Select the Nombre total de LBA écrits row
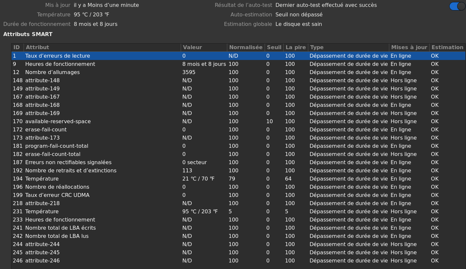The width and height of the screenshot is (466, 269). coord(60,228)
